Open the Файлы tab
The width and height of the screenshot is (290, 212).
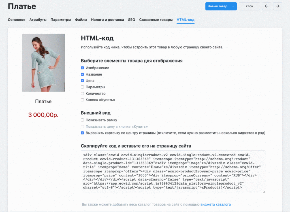click(81, 20)
